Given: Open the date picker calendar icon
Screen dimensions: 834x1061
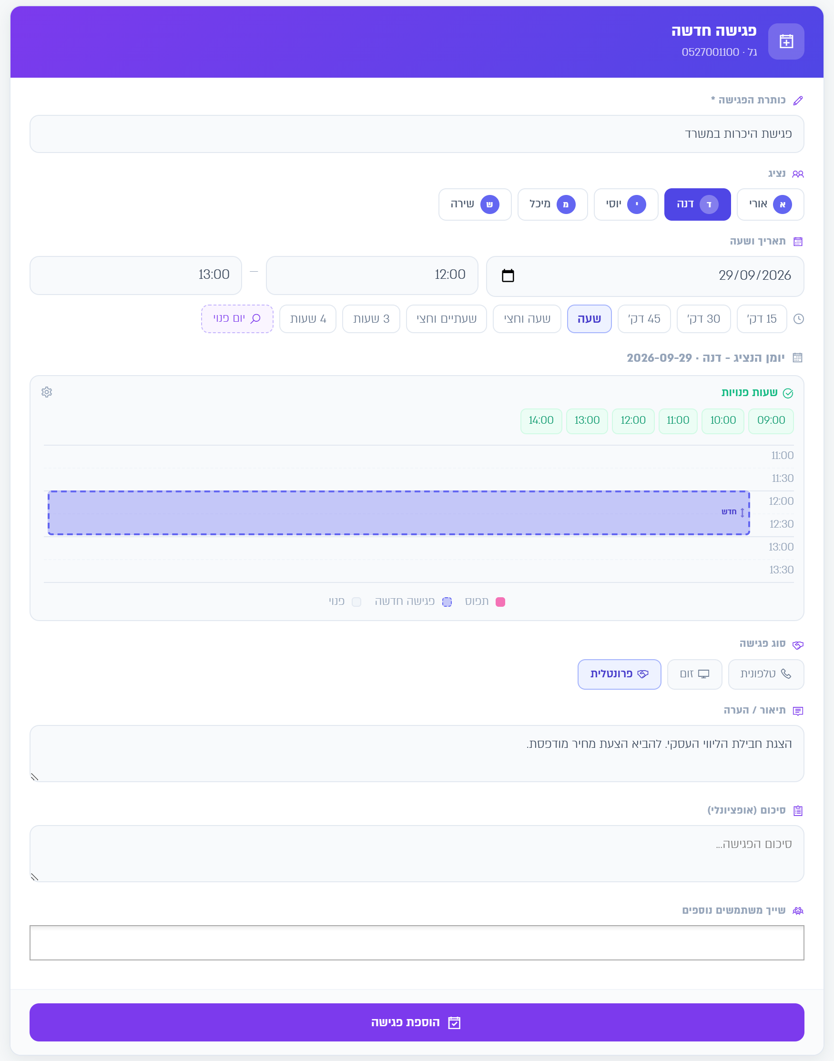Looking at the screenshot, I should (x=508, y=275).
